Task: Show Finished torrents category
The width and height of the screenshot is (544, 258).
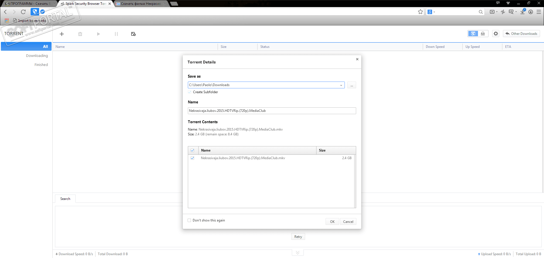Action: point(41,65)
